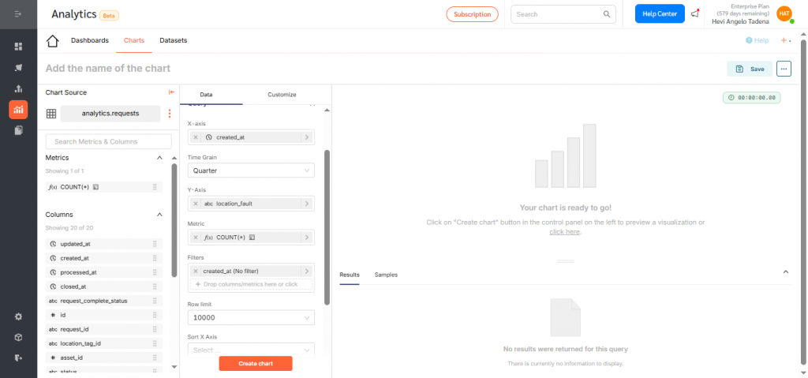Image resolution: width=808 pixels, height=378 pixels.
Task: Collapse the Metrics section
Action: point(159,158)
